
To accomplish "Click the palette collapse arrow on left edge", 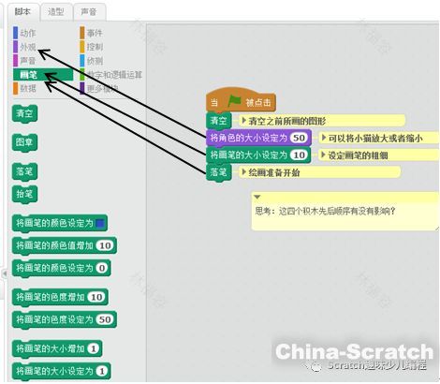I will click(5, 273).
